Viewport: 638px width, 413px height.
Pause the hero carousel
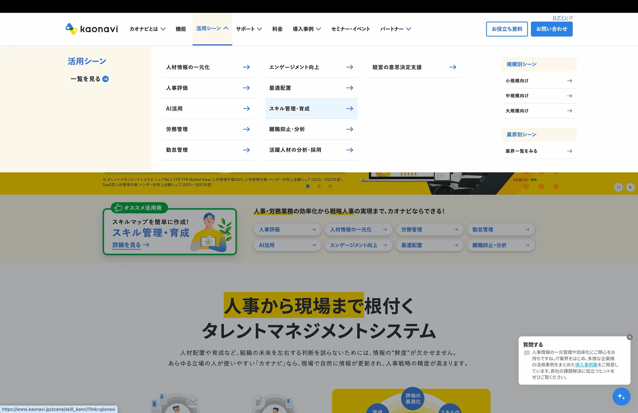point(618,187)
